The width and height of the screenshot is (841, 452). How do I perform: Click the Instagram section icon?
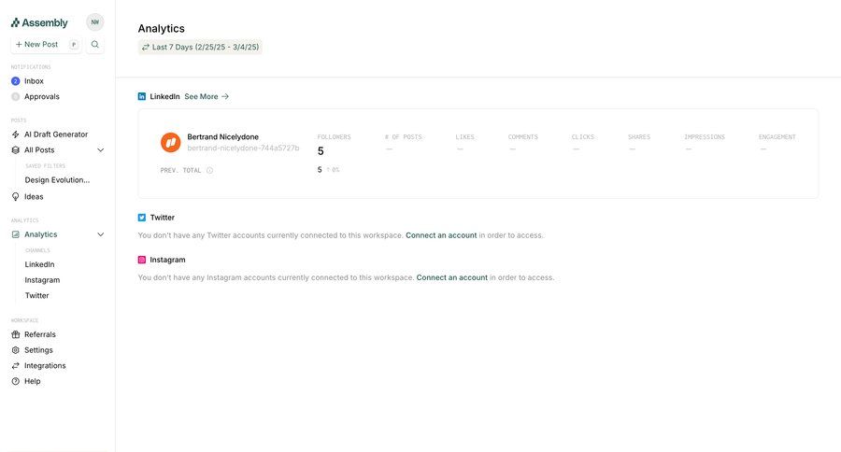[x=142, y=260]
